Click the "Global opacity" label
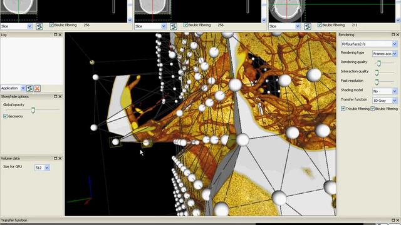The image size is (401, 225). 14,104
